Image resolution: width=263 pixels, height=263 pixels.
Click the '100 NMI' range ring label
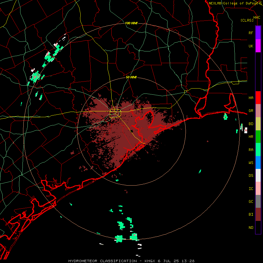(x=131, y=23)
